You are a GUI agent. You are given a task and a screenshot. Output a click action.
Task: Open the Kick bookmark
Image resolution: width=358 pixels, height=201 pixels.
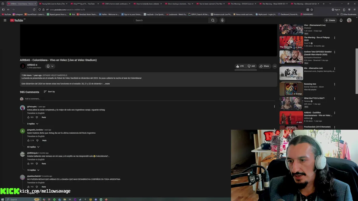[72, 14]
